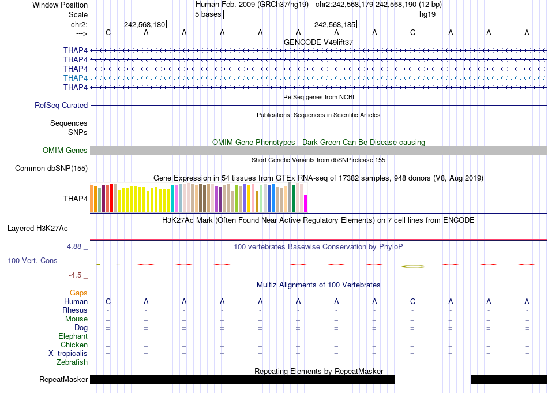Select the light-blue THAP4 transcript label
The image size is (548, 393).
(76, 78)
